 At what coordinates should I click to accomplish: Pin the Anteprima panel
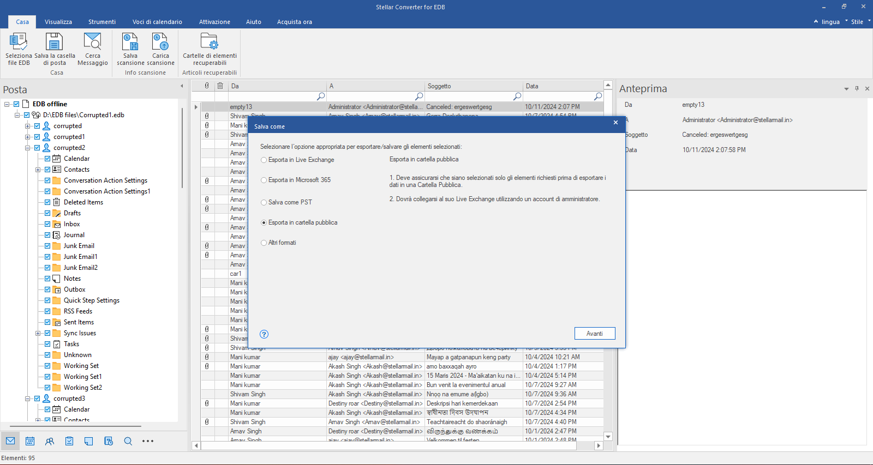click(x=857, y=88)
